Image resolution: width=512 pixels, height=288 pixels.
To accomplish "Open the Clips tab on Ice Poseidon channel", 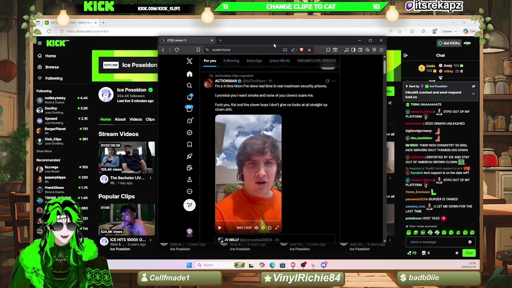I will pos(150,119).
